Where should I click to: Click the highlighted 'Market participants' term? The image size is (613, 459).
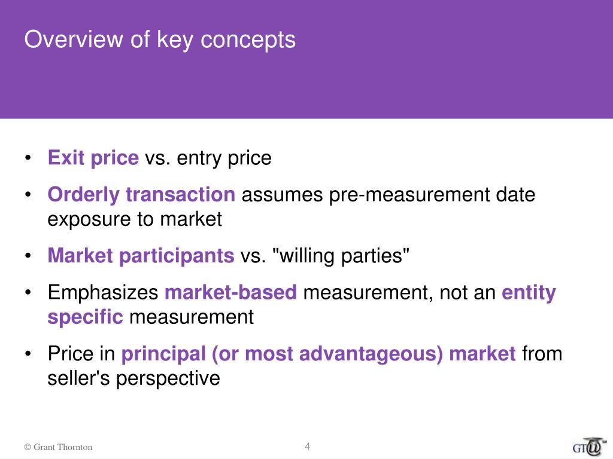tap(141, 256)
